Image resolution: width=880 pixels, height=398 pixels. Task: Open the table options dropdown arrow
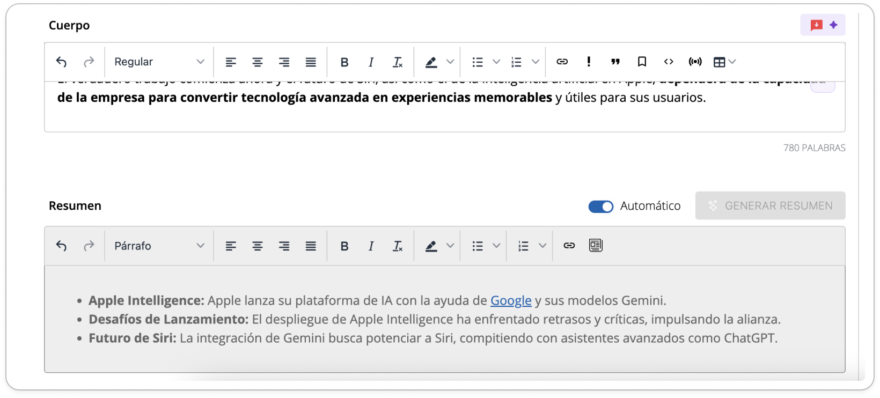click(732, 62)
